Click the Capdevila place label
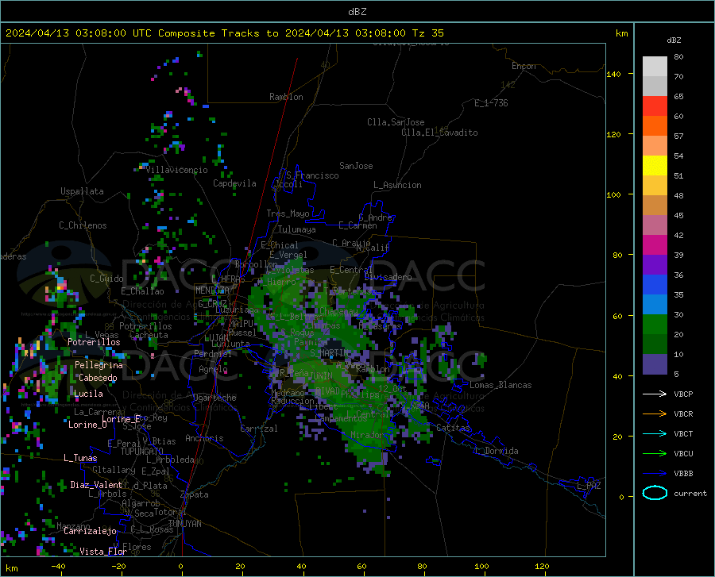This screenshot has width=715, height=577. (235, 183)
